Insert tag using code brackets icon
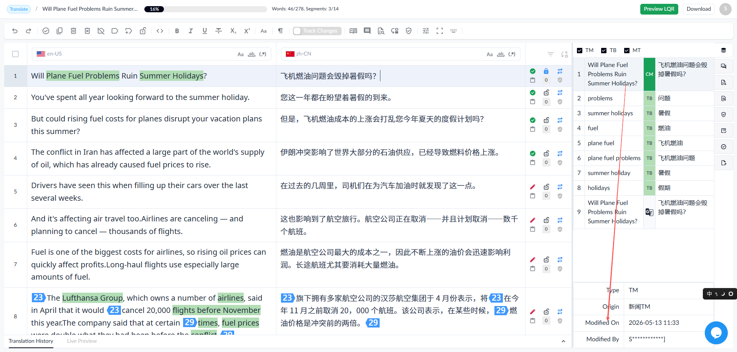Image resolution: width=737 pixels, height=352 pixels. point(160,31)
